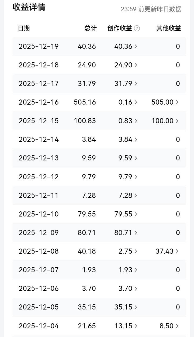This screenshot has height=337, width=194.
Task: Open 100.00 其他收益 on 2025-12-15
Action: point(165,121)
